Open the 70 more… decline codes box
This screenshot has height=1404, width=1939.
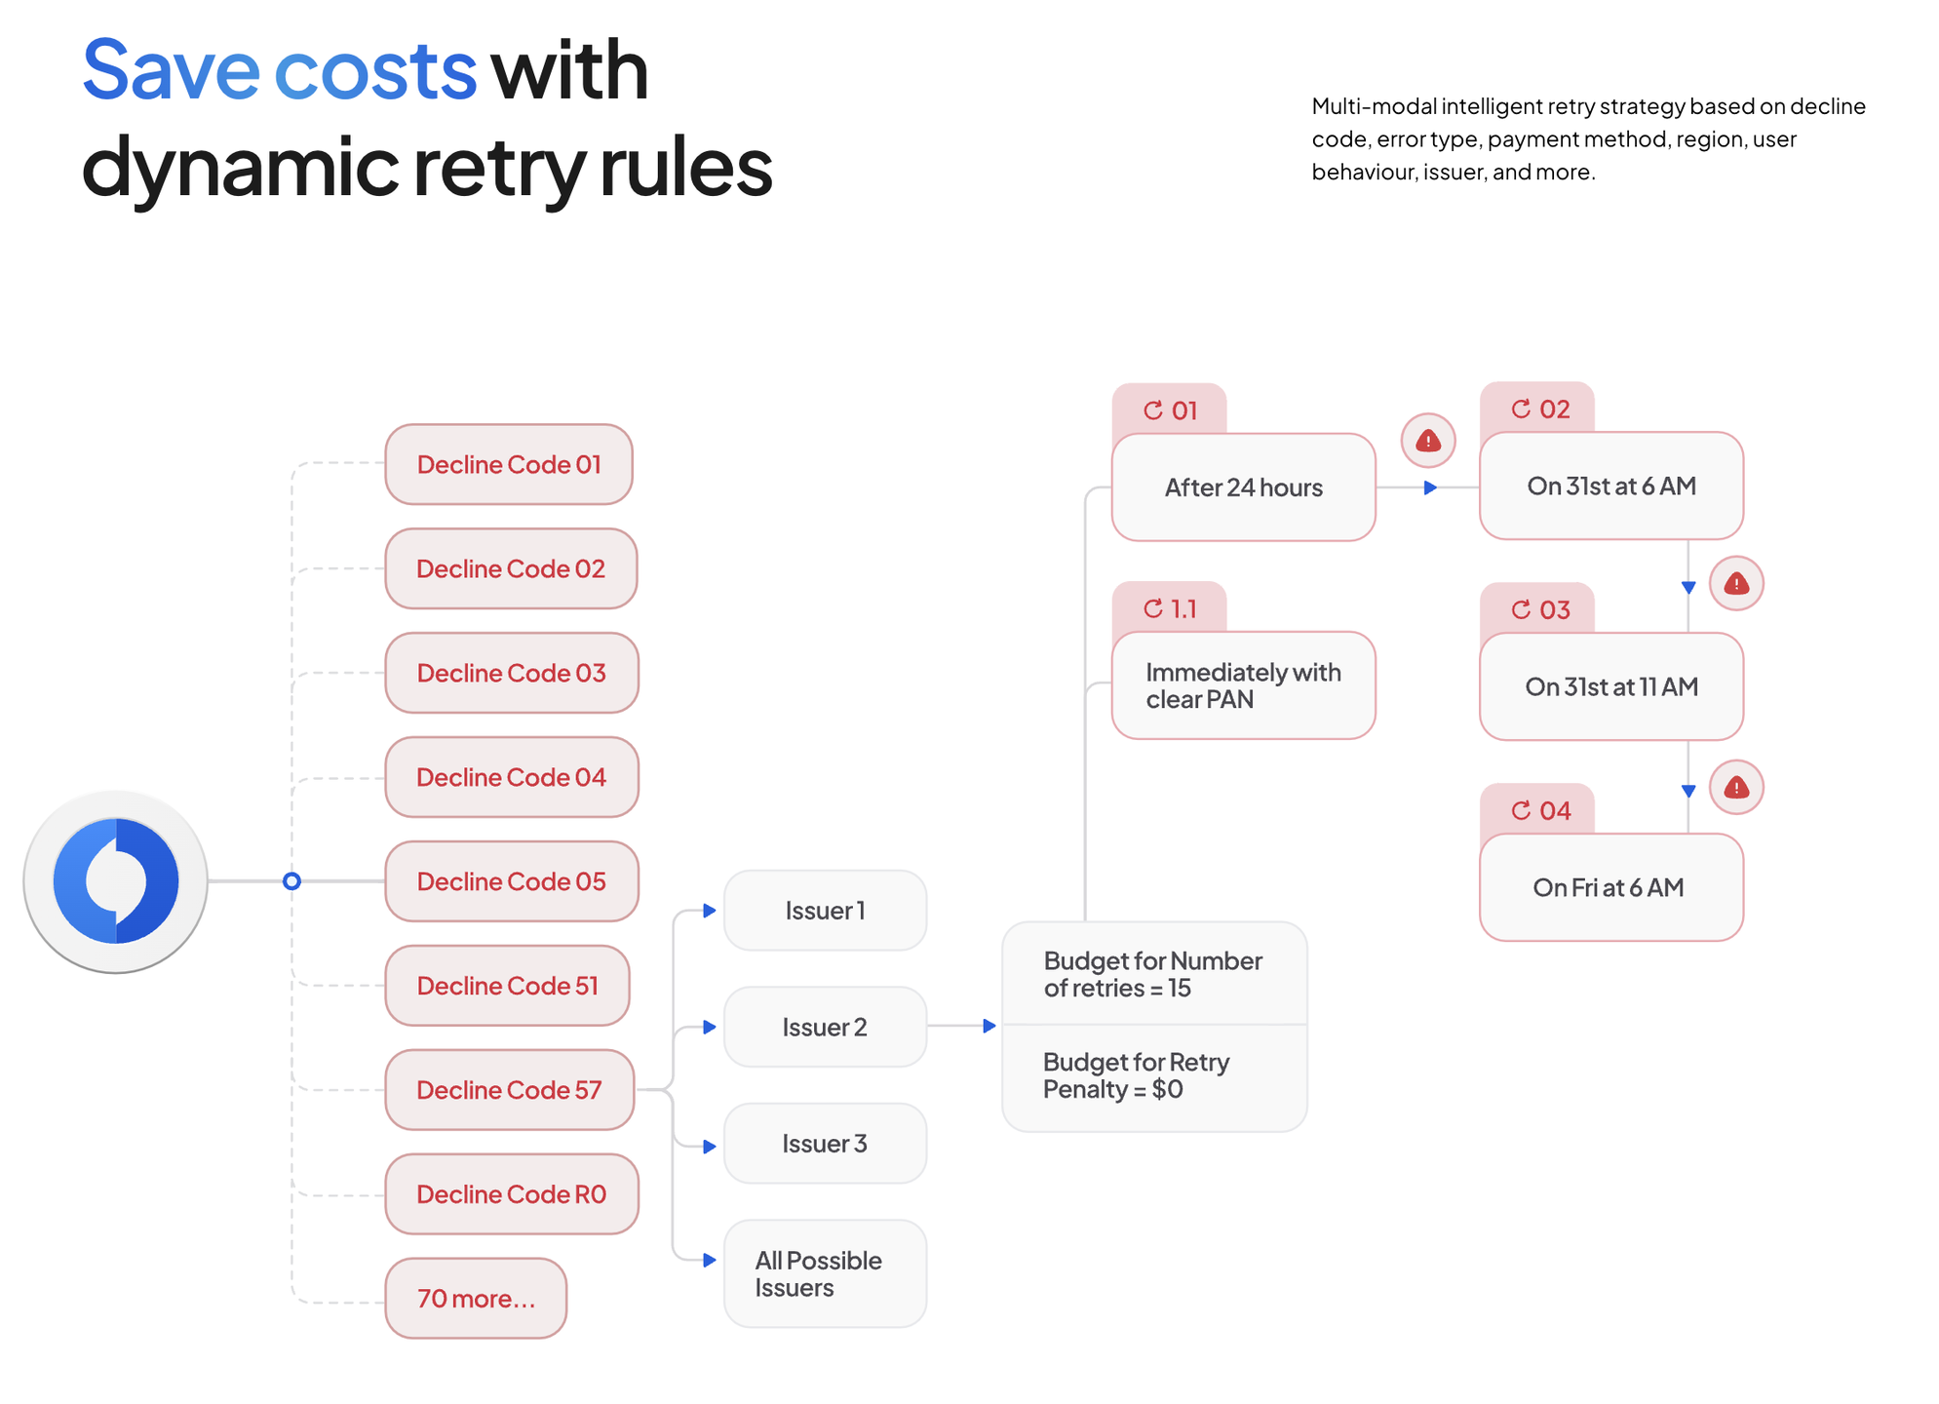pos(476,1298)
